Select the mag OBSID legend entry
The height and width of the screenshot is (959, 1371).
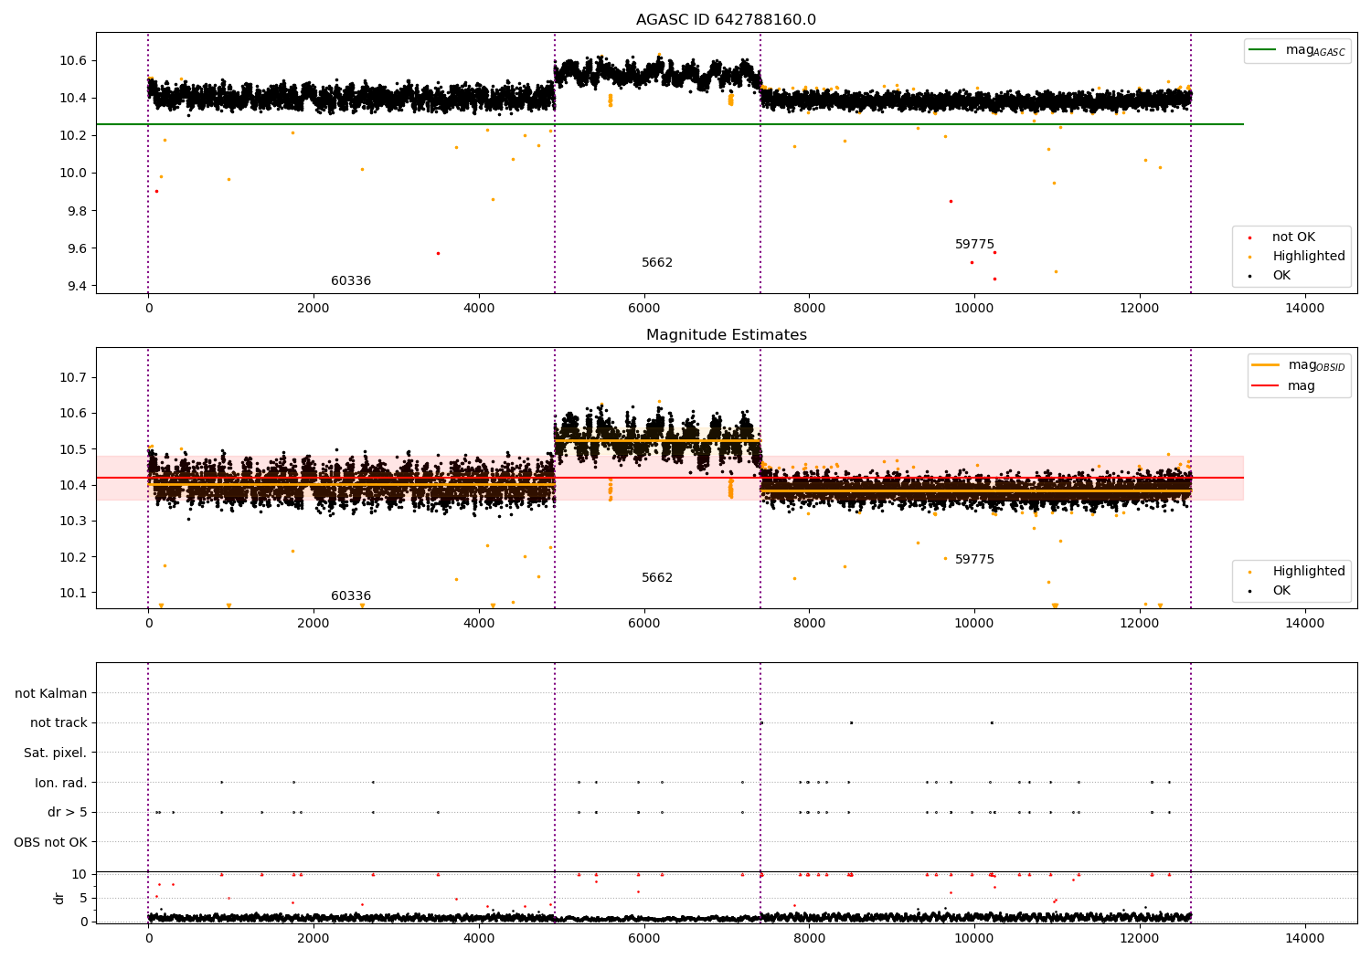point(1299,365)
